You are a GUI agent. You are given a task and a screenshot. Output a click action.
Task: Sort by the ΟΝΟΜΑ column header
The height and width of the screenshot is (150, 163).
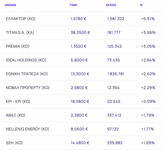[10, 5]
